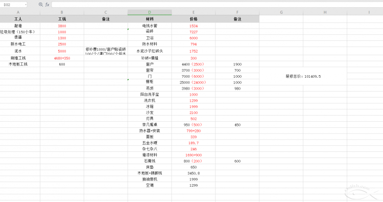The image size is (383, 202).
Task: Select the 25000（24000）price cell
Action: click(194, 82)
